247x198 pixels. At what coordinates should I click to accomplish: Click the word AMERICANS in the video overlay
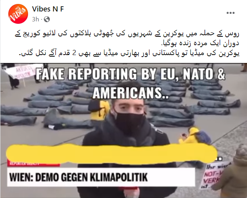point(130,93)
